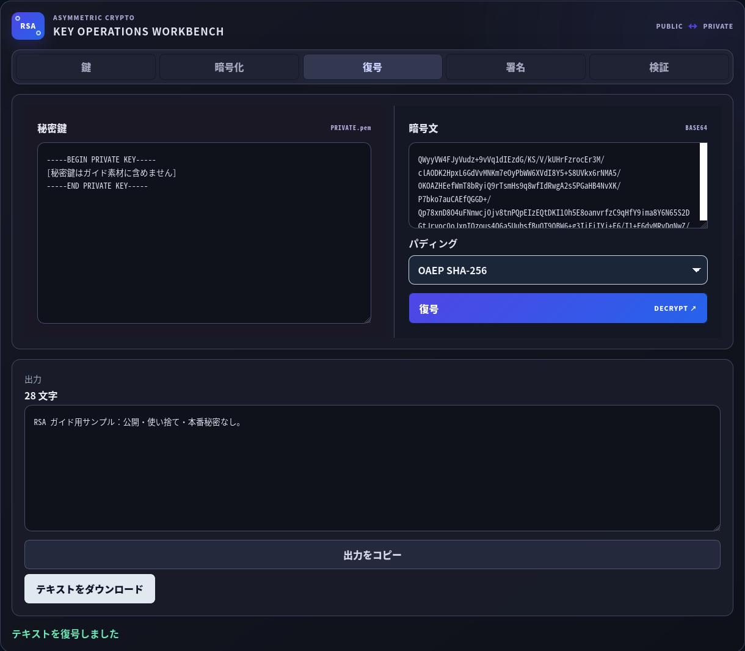
Task: Click the テキストを復号しました status message
Action: point(65,634)
